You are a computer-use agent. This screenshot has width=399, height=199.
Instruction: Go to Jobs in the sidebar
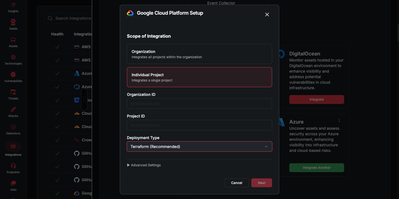tap(13, 186)
